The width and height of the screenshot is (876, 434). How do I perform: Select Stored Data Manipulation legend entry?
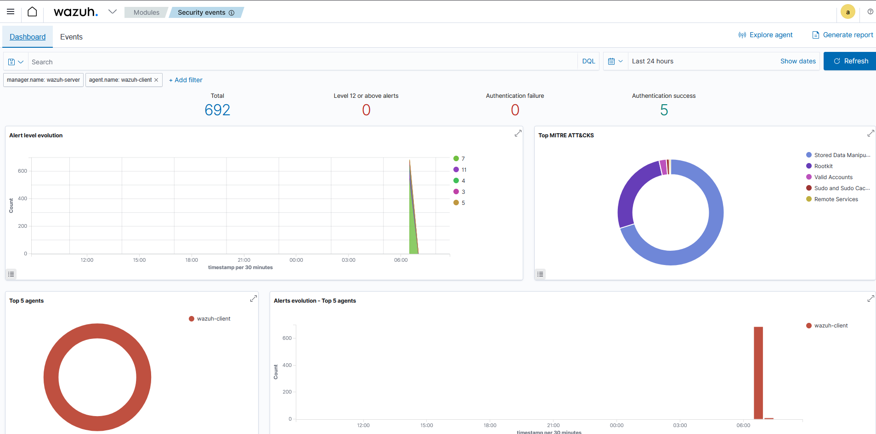coord(838,155)
